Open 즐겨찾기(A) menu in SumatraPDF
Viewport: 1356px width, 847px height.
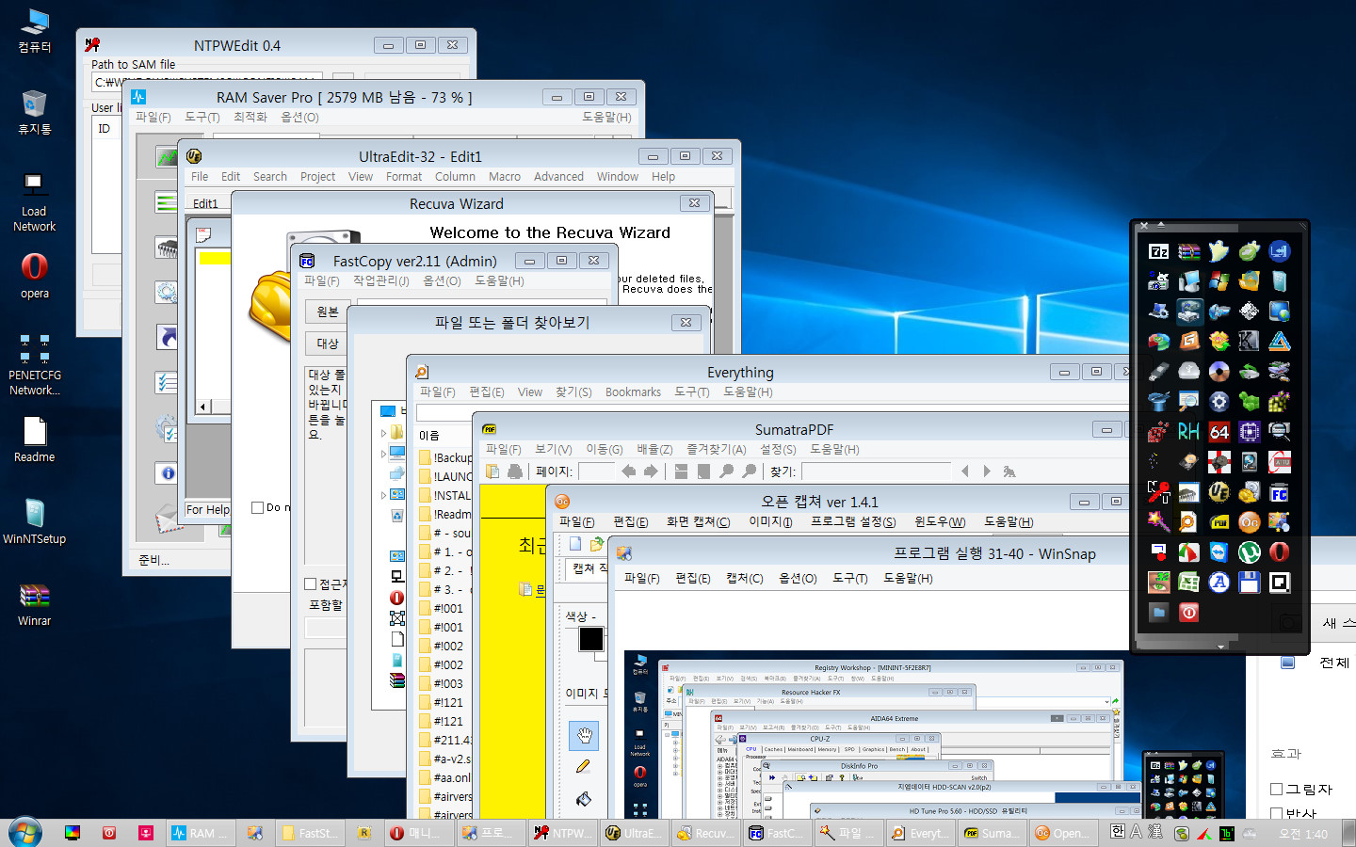pyautogui.click(x=716, y=450)
